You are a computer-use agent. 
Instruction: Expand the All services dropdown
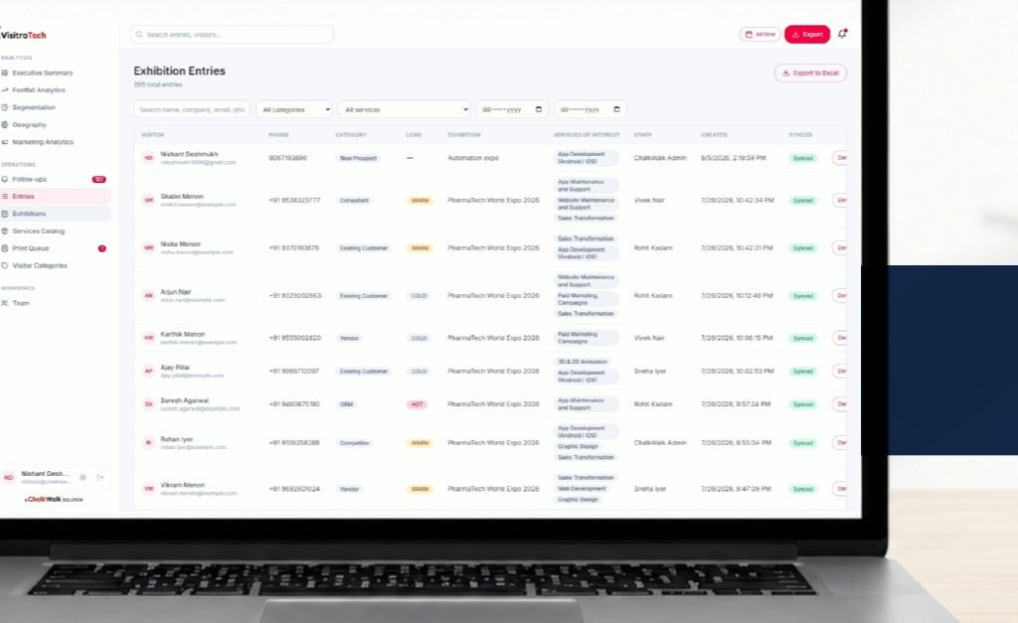405,109
